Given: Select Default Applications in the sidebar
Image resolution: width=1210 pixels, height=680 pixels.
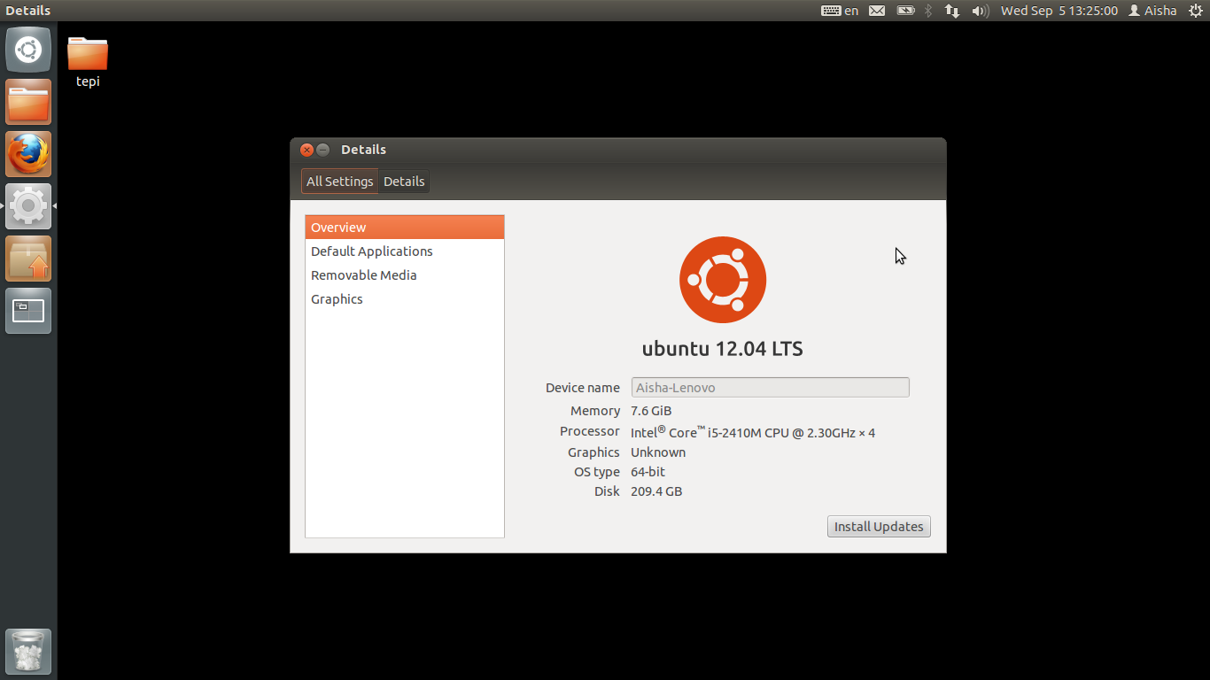Looking at the screenshot, I should 405,251.
